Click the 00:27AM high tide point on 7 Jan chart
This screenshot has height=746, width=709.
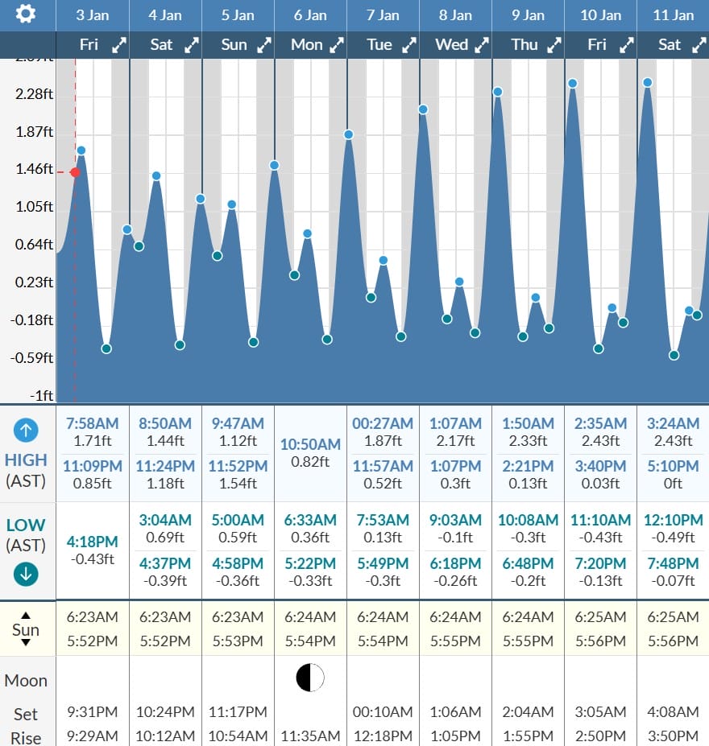[349, 134]
